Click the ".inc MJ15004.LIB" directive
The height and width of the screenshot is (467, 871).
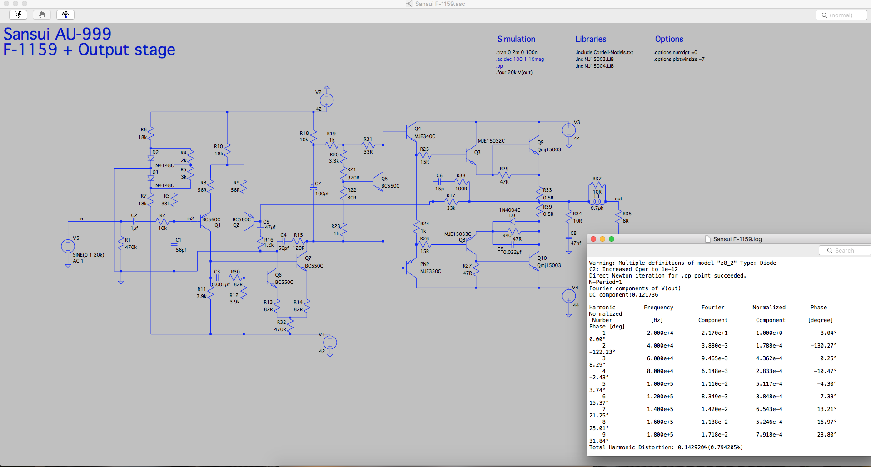pyautogui.click(x=594, y=66)
